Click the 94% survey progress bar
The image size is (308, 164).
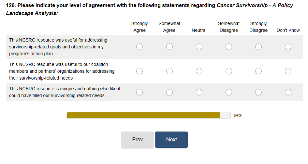click(149, 115)
